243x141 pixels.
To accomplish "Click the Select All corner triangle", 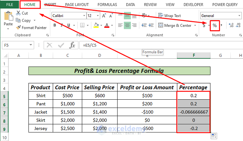I will click(5, 56).
